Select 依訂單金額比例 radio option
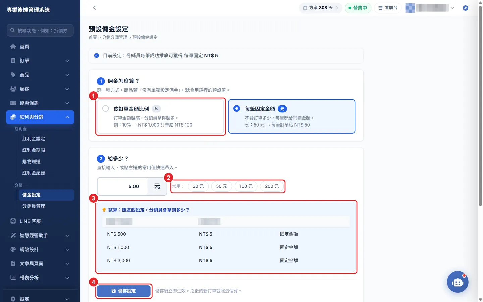Image resolution: width=483 pixels, height=302 pixels. coord(105,109)
